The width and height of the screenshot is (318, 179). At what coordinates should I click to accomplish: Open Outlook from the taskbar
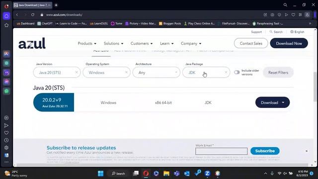click(x=187, y=174)
